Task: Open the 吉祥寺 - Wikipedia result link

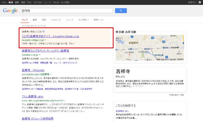Action: click(x=33, y=70)
